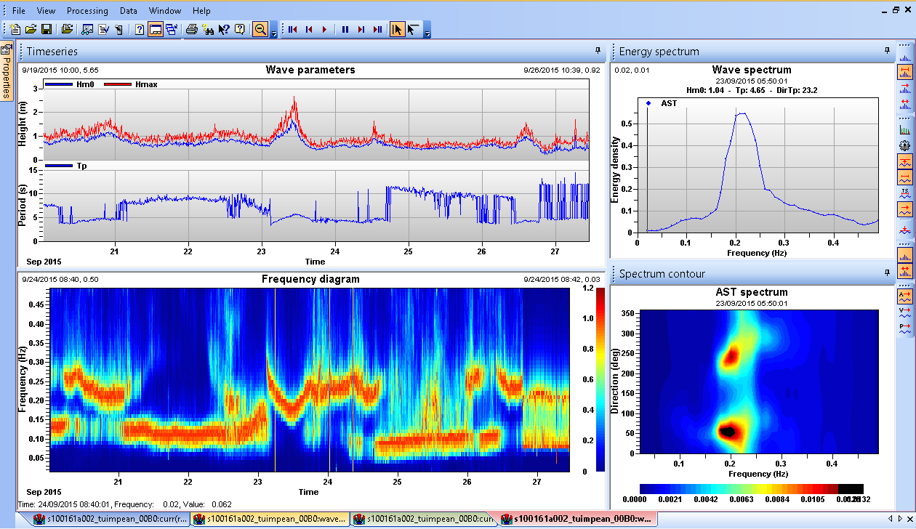Open the Processing menu
The height and width of the screenshot is (529, 916).
[87, 10]
